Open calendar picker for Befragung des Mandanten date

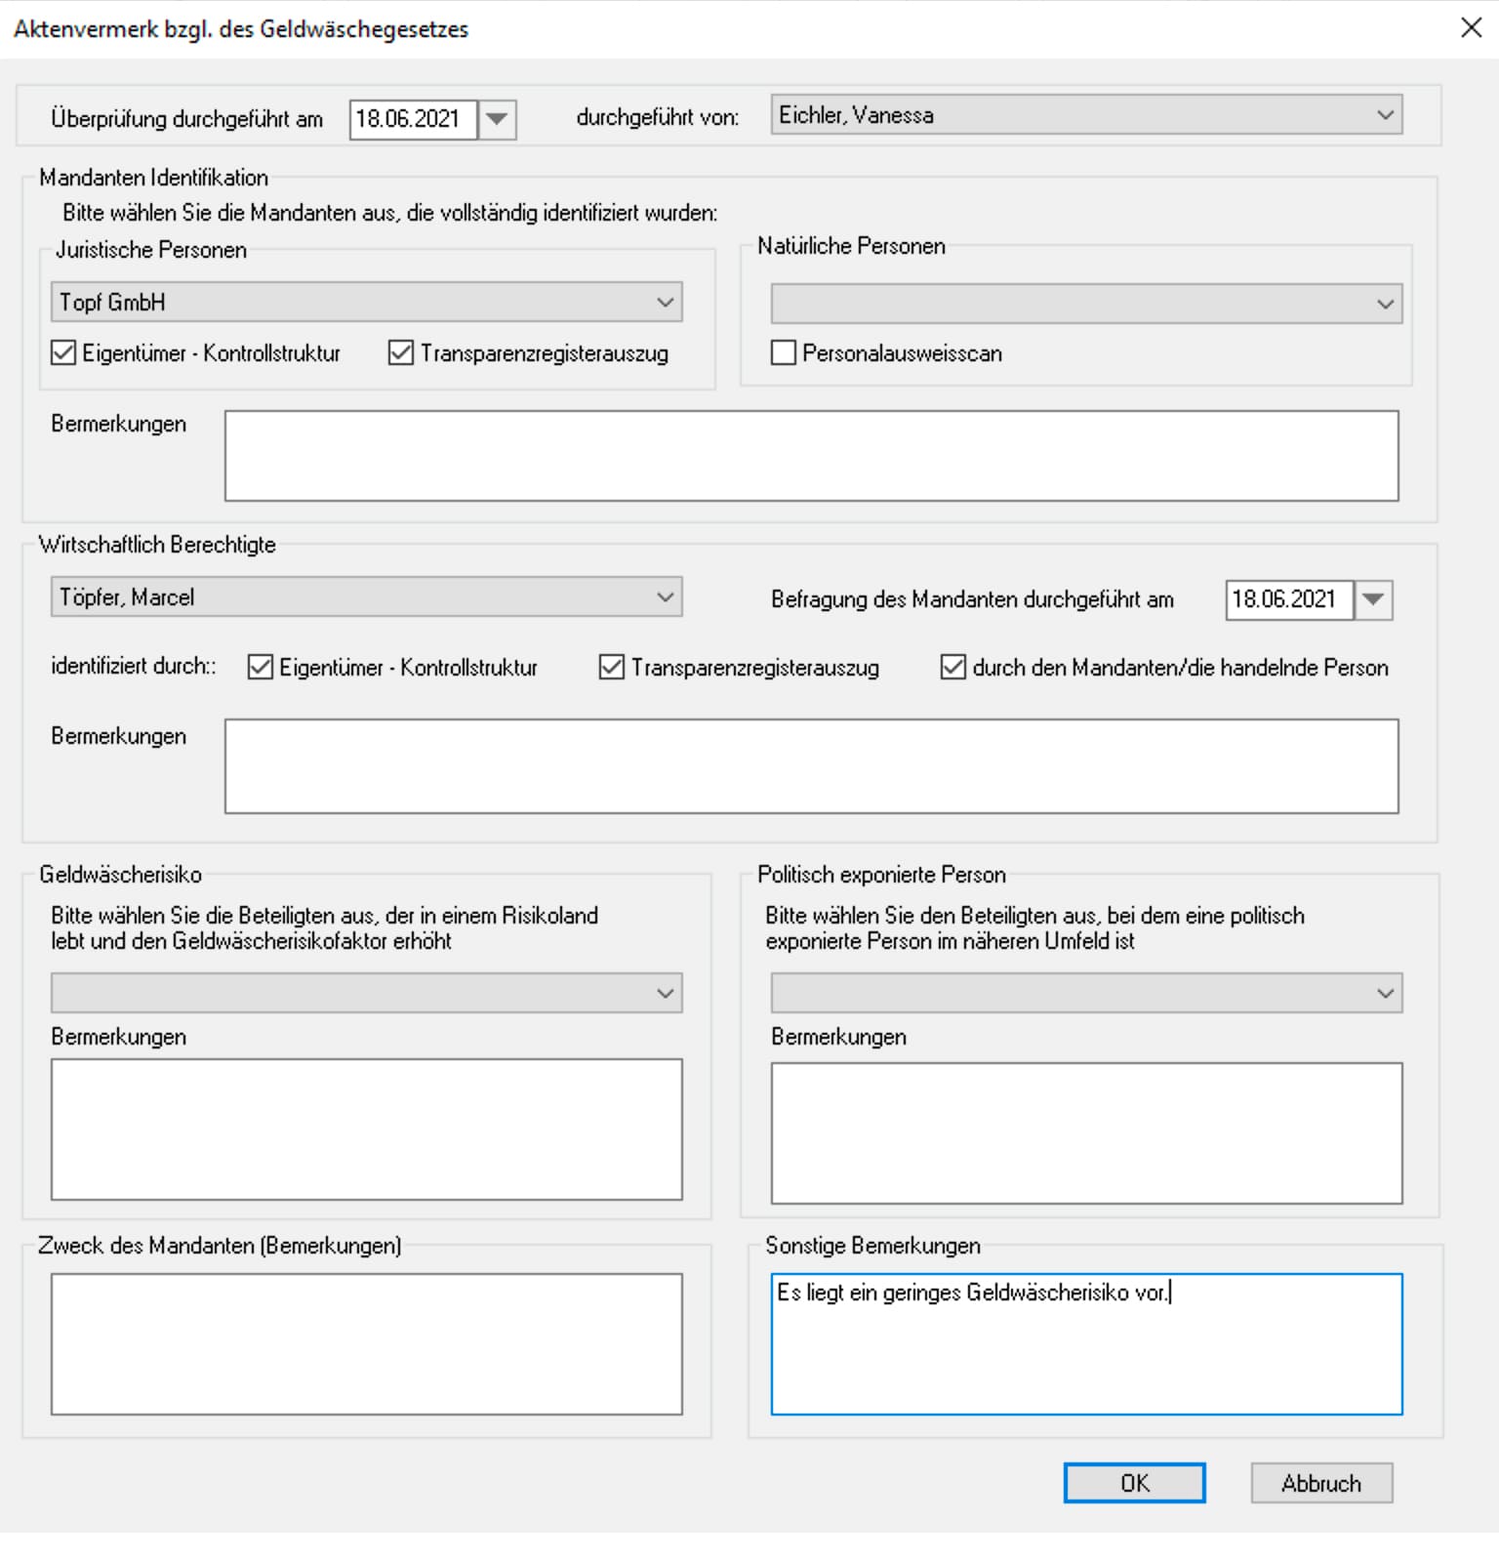1373,599
